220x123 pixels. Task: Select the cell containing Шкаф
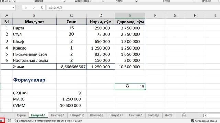pyautogui.click(x=34, y=41)
